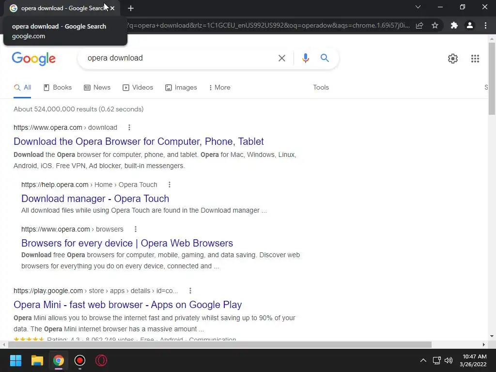Click the scroll down arrow
The height and width of the screenshot is (372, 496).
(492, 336)
